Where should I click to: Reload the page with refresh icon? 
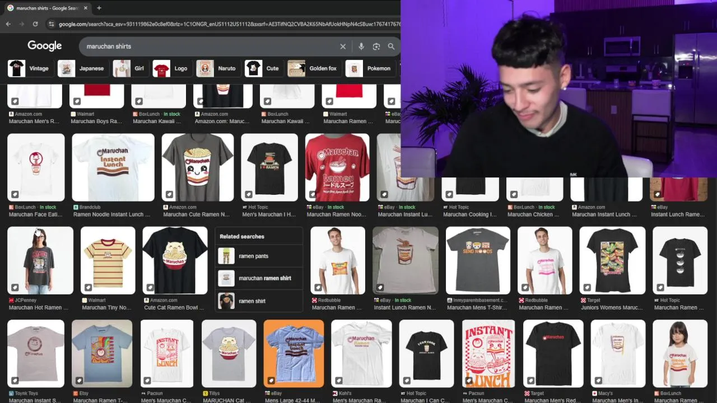pyautogui.click(x=35, y=24)
